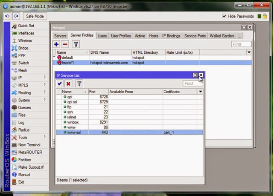Toggle the Hide Passwords checkbox
Viewport: 273px width, 196px height.
click(x=224, y=16)
